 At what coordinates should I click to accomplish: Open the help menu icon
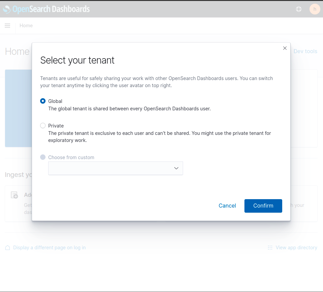coord(298,9)
